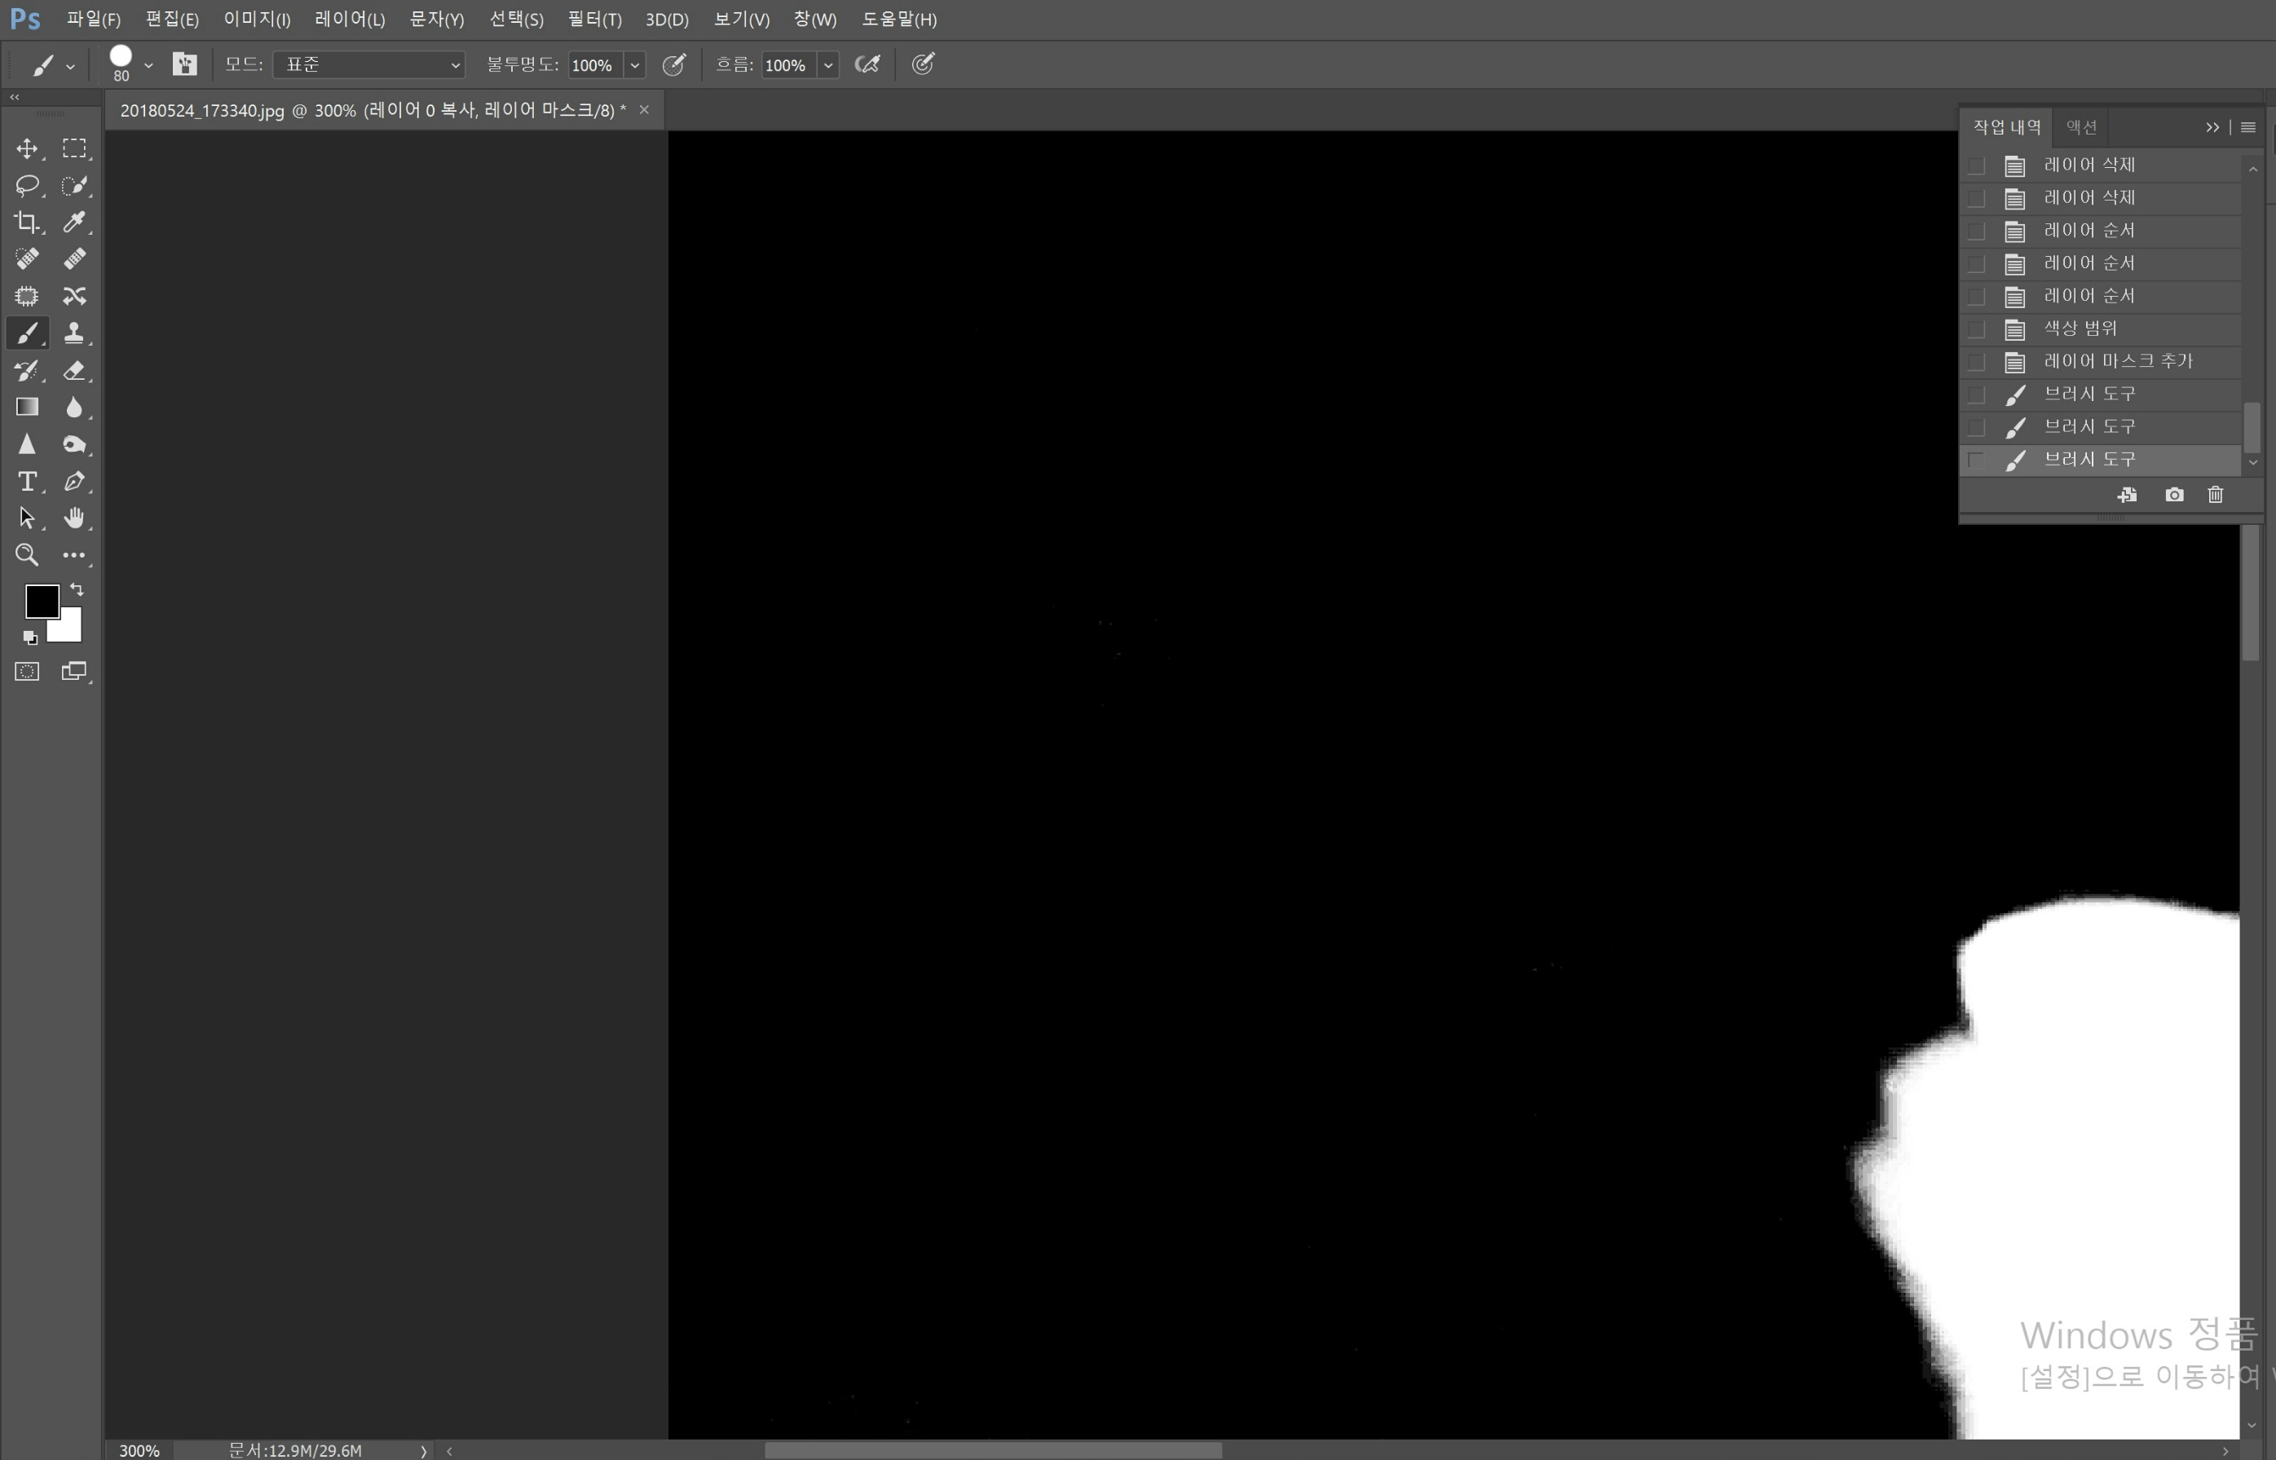This screenshot has width=2276, height=1460.
Task: Select the Move tool
Action: pyautogui.click(x=27, y=149)
